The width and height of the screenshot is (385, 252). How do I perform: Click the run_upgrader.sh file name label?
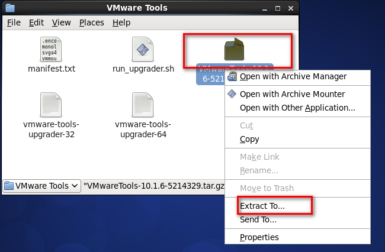tap(143, 69)
